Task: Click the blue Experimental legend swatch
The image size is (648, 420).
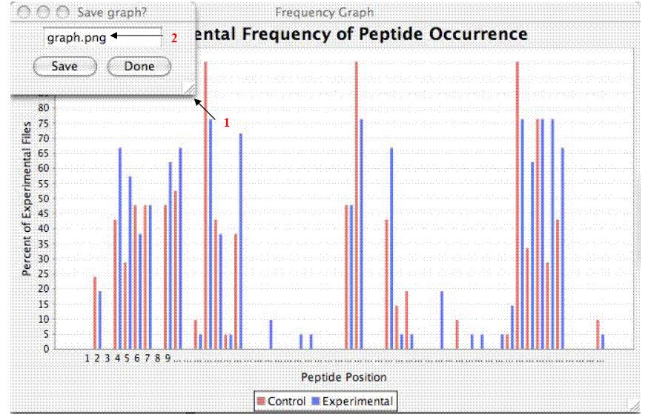Action: pos(314,401)
